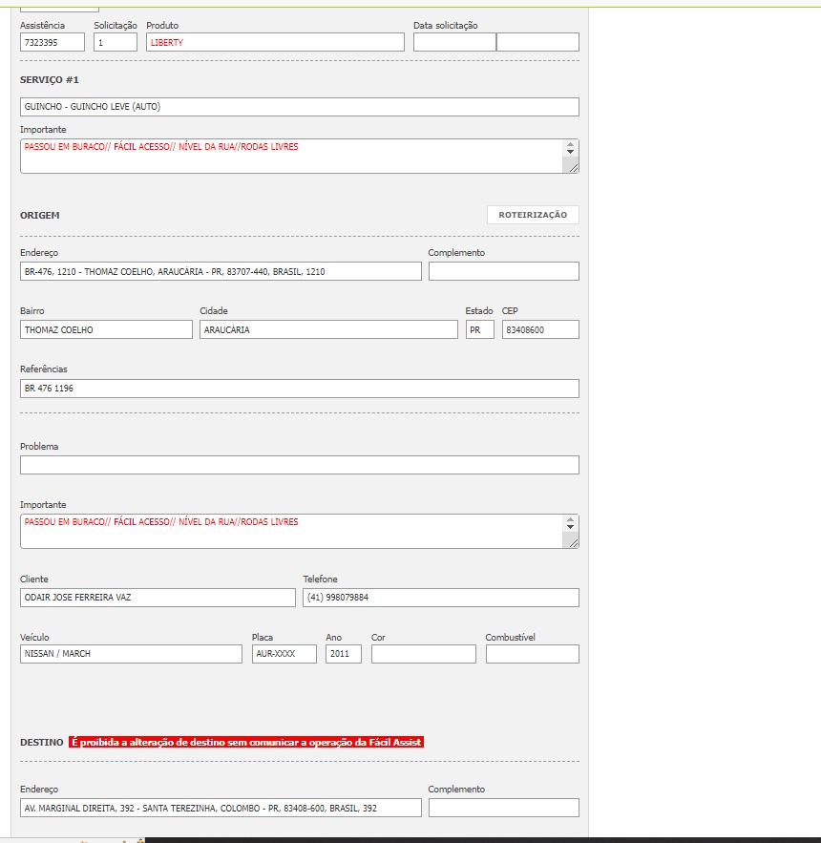Click the Destino Complemento field
This screenshot has height=843, width=821.
pyautogui.click(x=504, y=808)
